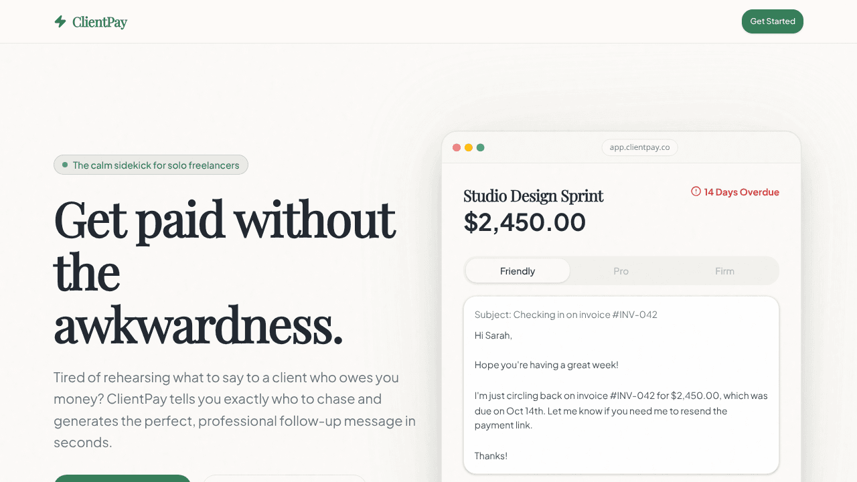Click the "Hi Sarah," greeting line
Image resolution: width=857 pixels, height=482 pixels.
(493, 335)
